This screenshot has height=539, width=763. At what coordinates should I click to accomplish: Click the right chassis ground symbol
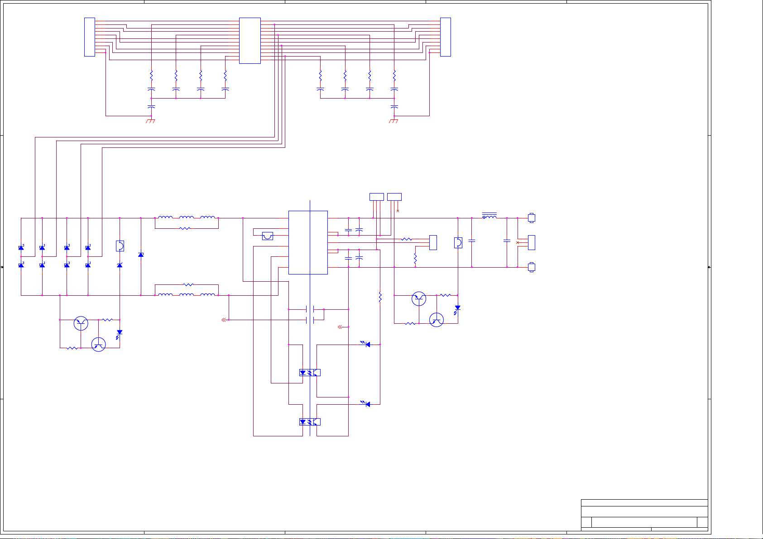pyautogui.click(x=393, y=121)
